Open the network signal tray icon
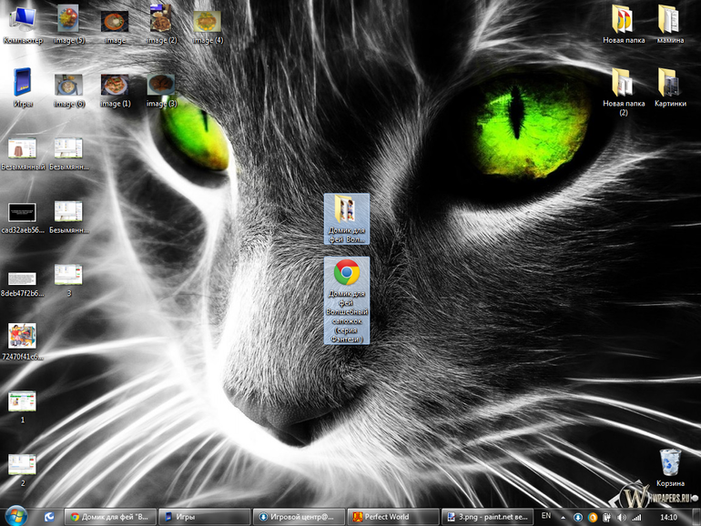The width and height of the screenshot is (701, 526). coord(636,518)
